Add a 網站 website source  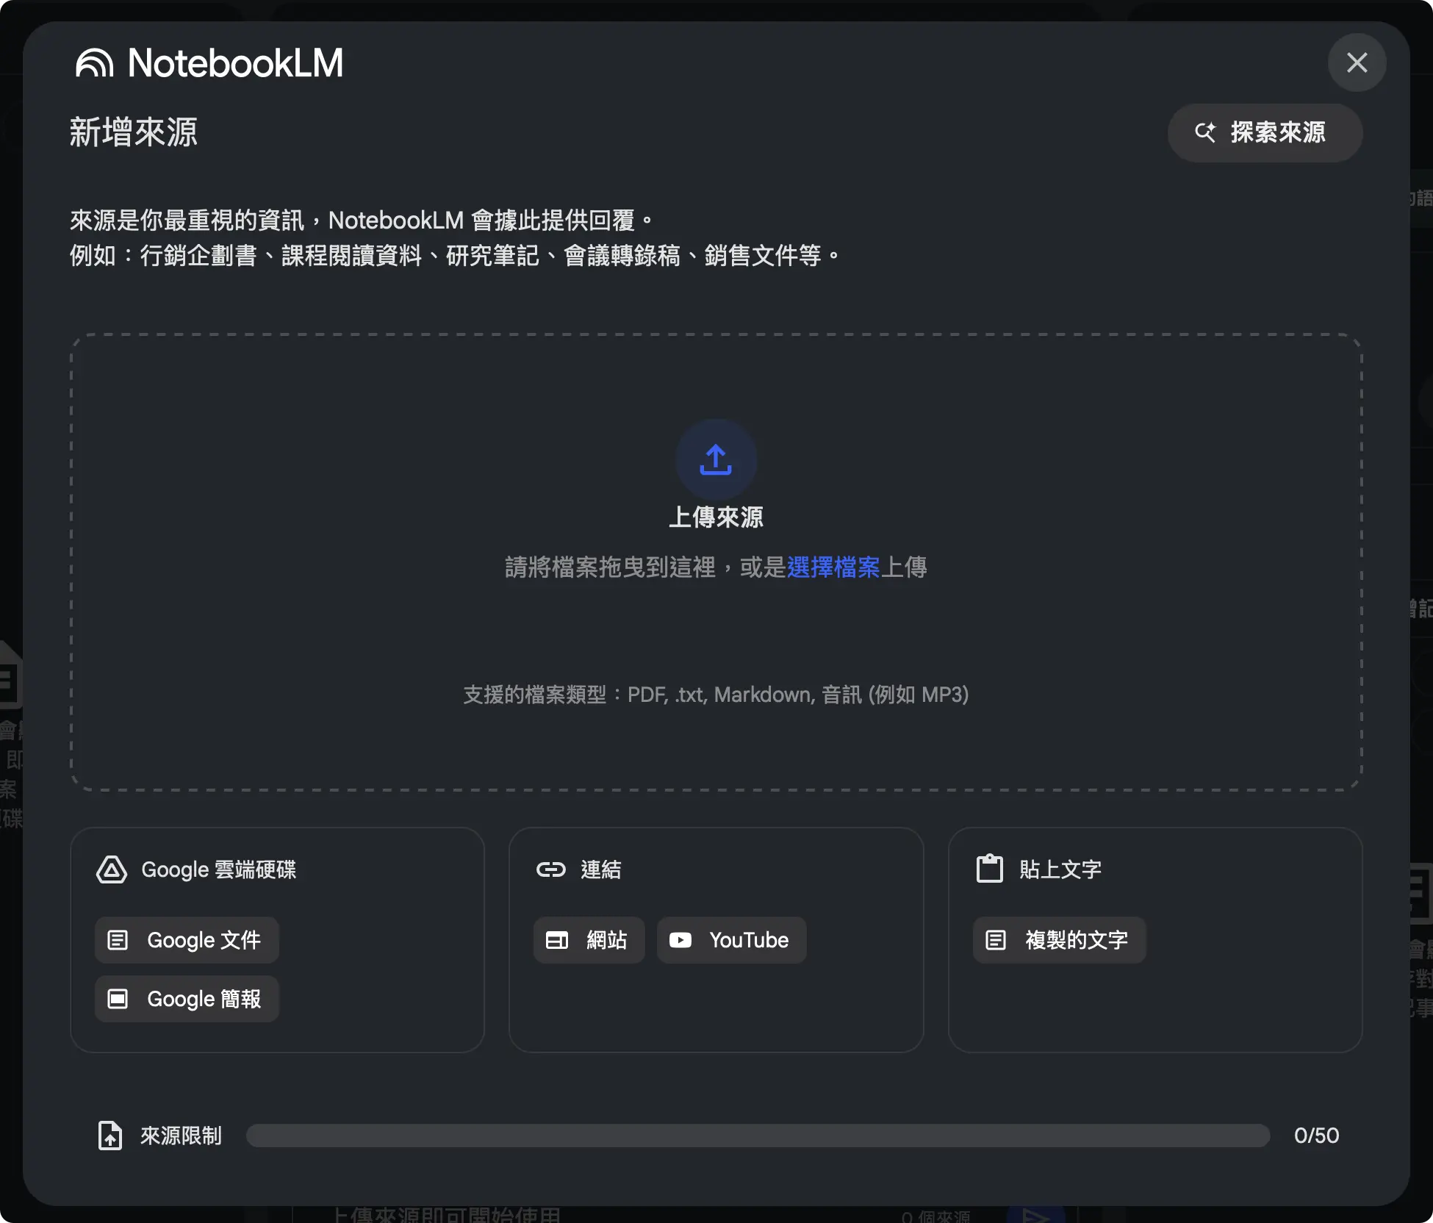(589, 940)
